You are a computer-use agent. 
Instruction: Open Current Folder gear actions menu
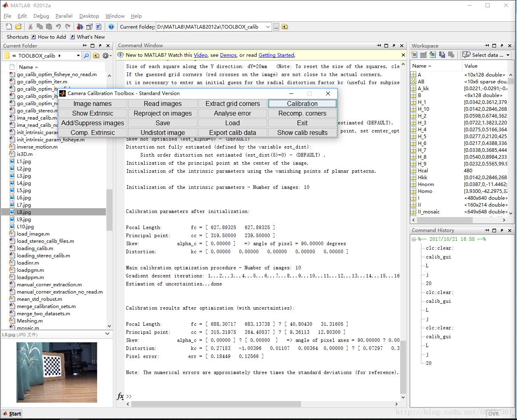(107, 56)
